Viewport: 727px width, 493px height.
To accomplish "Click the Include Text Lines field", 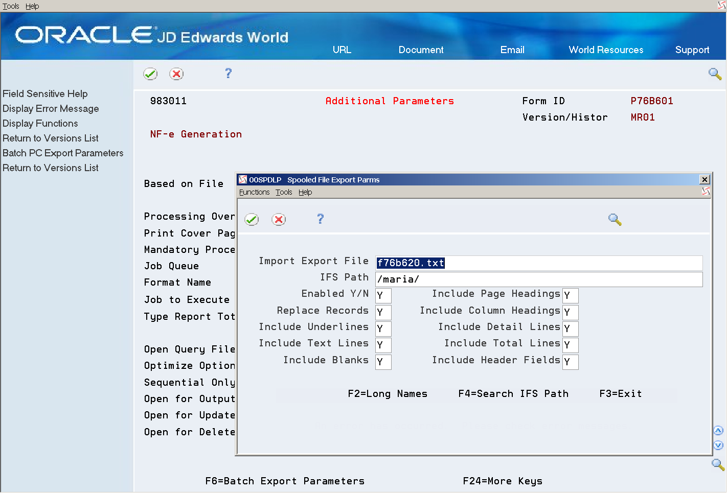I will click(383, 345).
